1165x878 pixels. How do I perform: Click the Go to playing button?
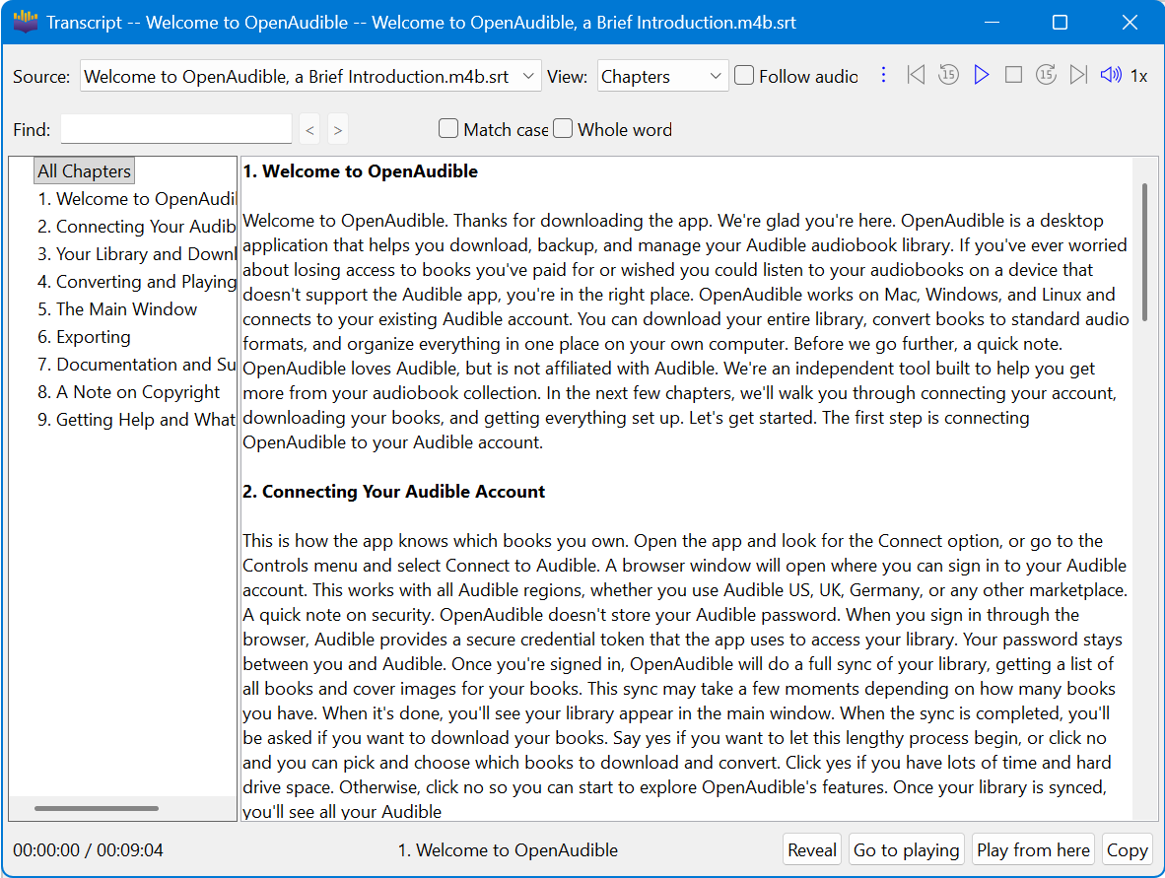[x=907, y=849]
